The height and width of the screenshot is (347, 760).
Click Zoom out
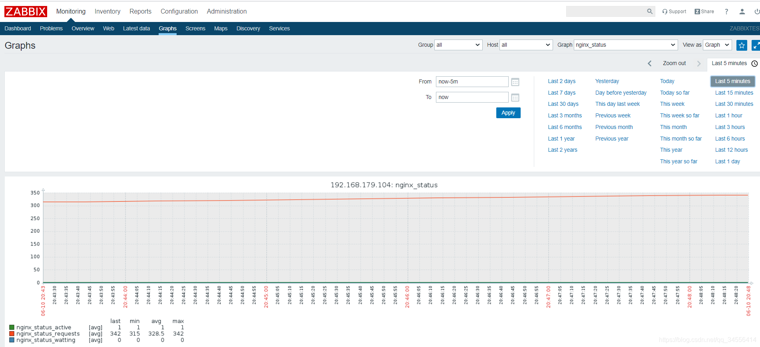point(674,63)
